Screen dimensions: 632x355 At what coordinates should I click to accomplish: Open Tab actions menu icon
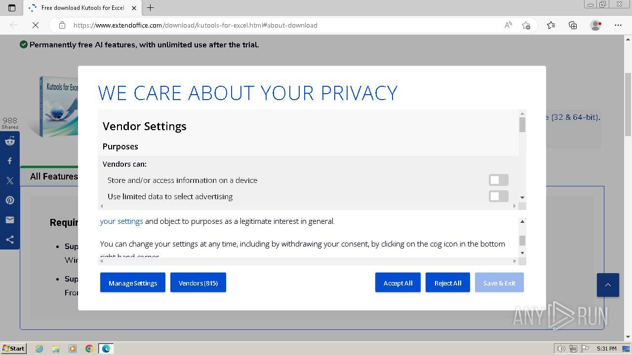pyautogui.click(x=12, y=8)
